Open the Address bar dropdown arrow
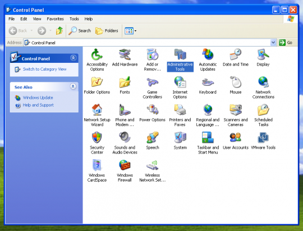This screenshot has height=231, width=303. pos(273,43)
